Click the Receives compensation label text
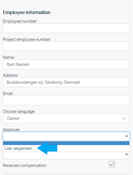The width and height of the screenshot is (133, 175). coord(25,165)
